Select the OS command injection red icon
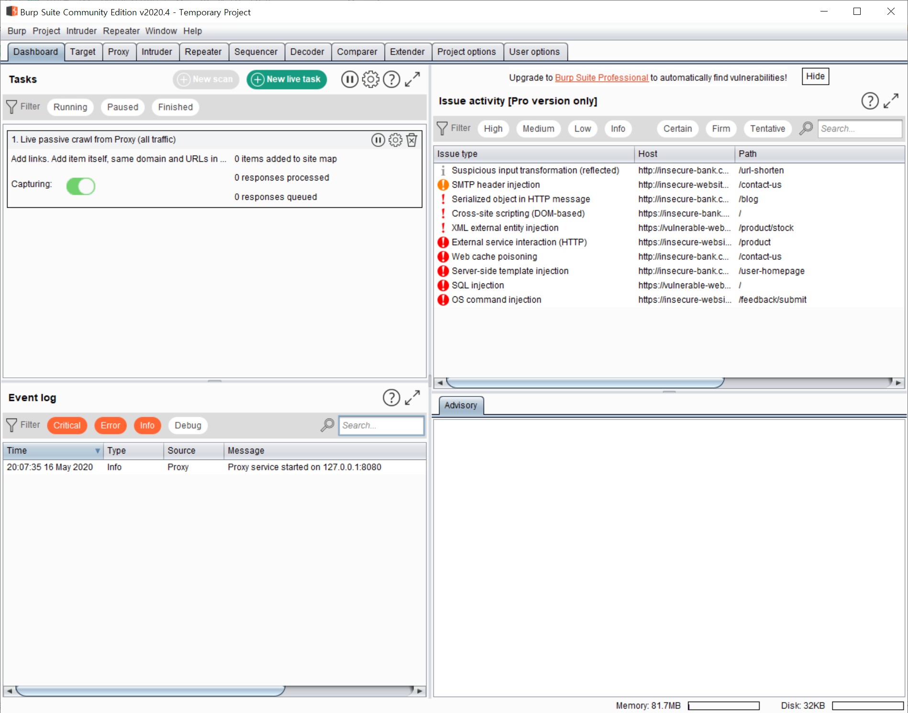This screenshot has width=908, height=713. click(x=443, y=300)
